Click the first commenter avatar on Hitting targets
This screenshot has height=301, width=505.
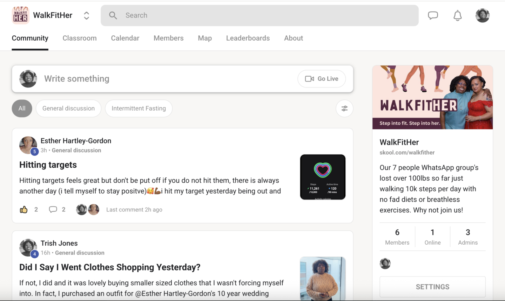click(x=82, y=210)
